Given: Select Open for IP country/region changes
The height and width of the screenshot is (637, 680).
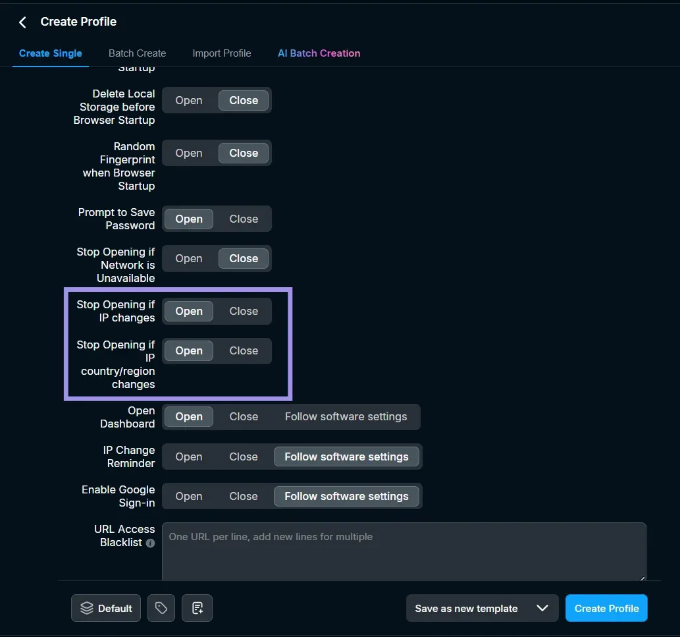Looking at the screenshot, I should (x=189, y=350).
